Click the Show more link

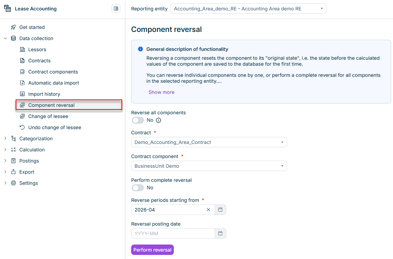162,92
